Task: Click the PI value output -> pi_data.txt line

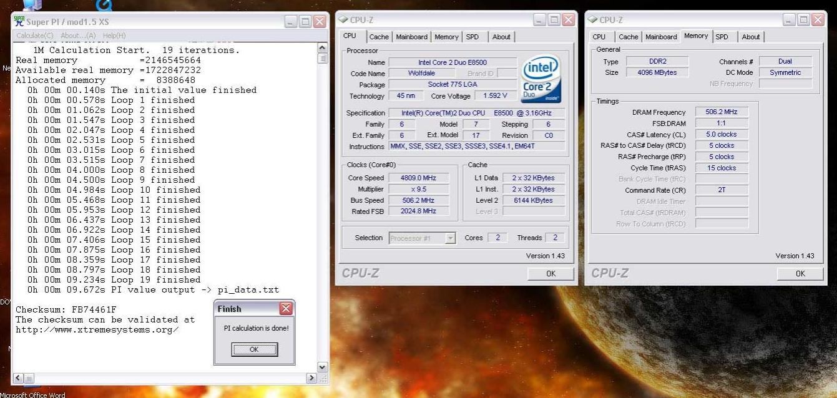Action: point(153,290)
